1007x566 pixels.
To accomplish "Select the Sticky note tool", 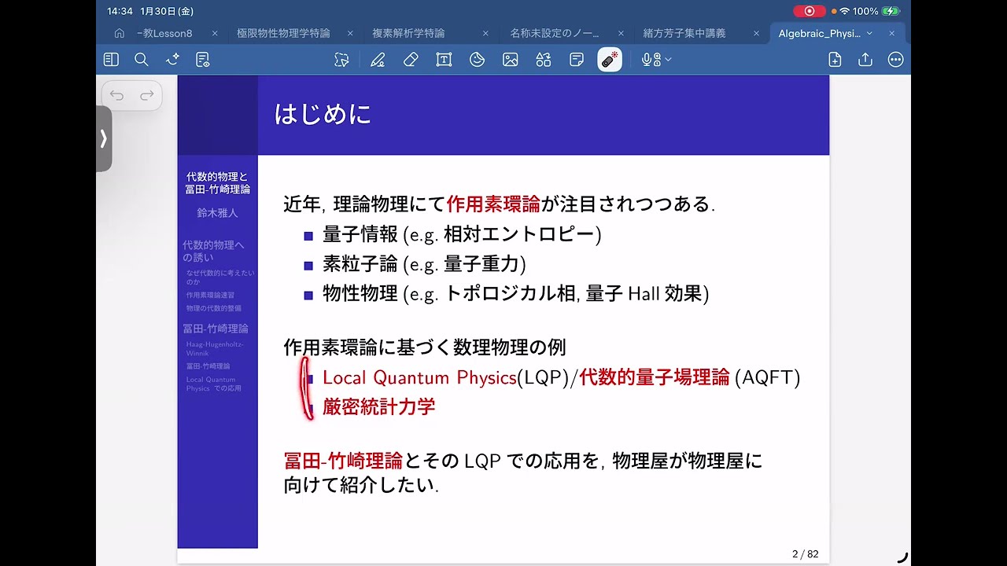I will [x=577, y=60].
